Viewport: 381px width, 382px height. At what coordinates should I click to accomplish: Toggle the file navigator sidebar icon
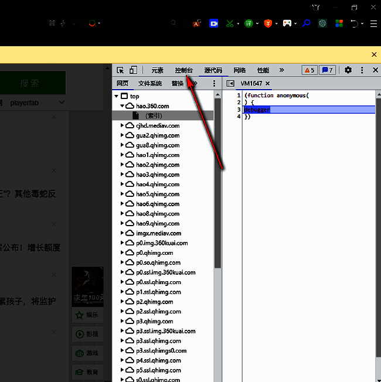coord(230,84)
